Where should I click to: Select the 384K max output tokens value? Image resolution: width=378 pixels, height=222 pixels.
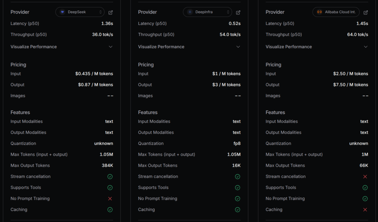(107, 165)
